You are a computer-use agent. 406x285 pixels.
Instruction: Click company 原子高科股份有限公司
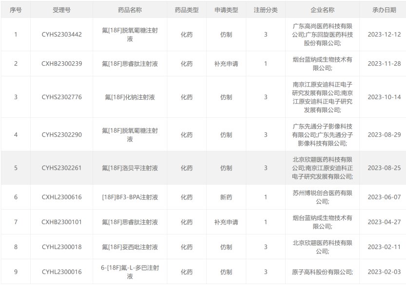click(x=322, y=272)
